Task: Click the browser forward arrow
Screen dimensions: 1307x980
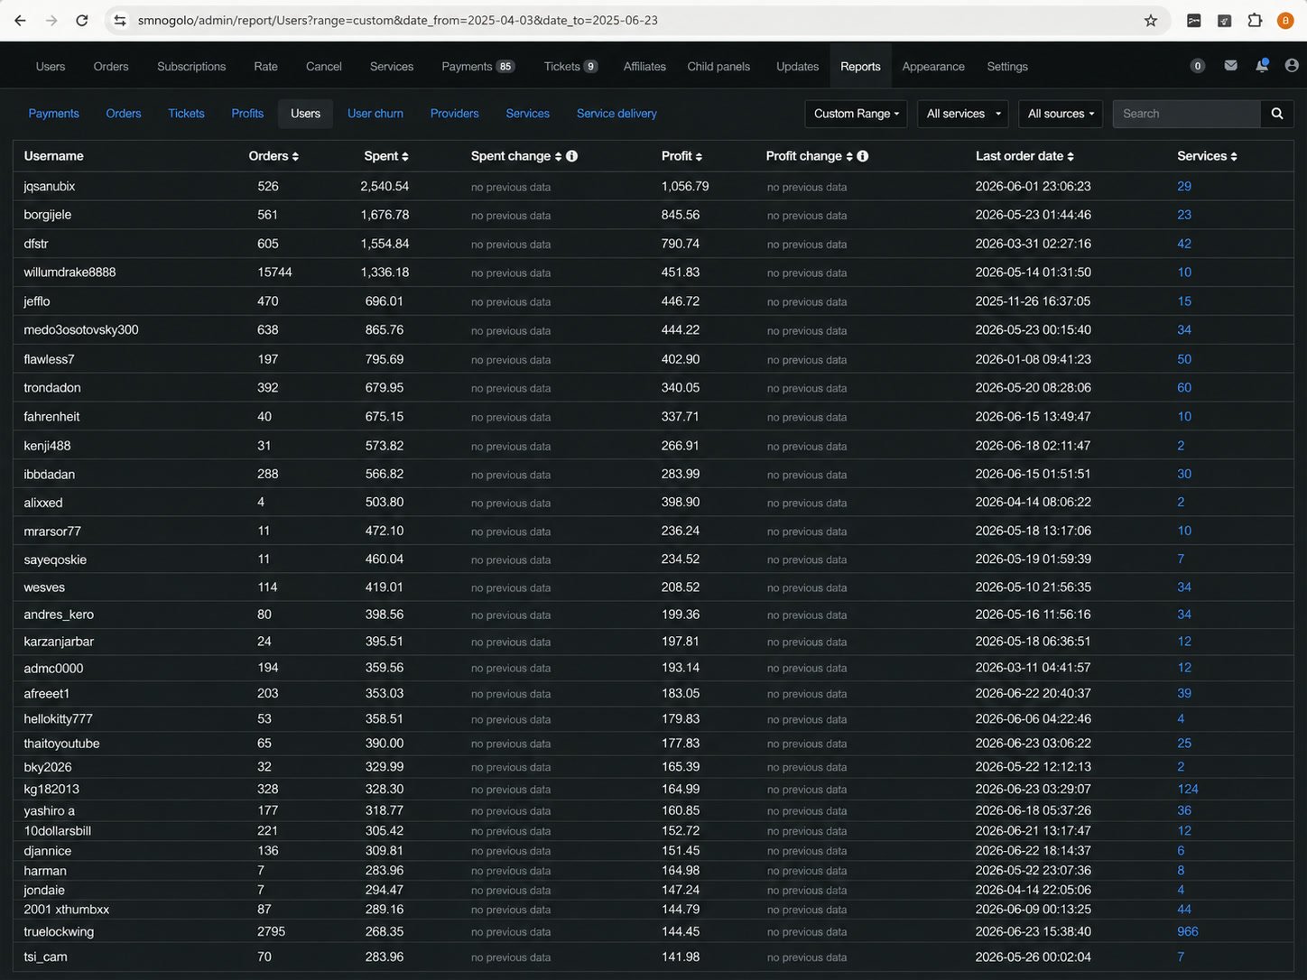Action: (x=51, y=20)
